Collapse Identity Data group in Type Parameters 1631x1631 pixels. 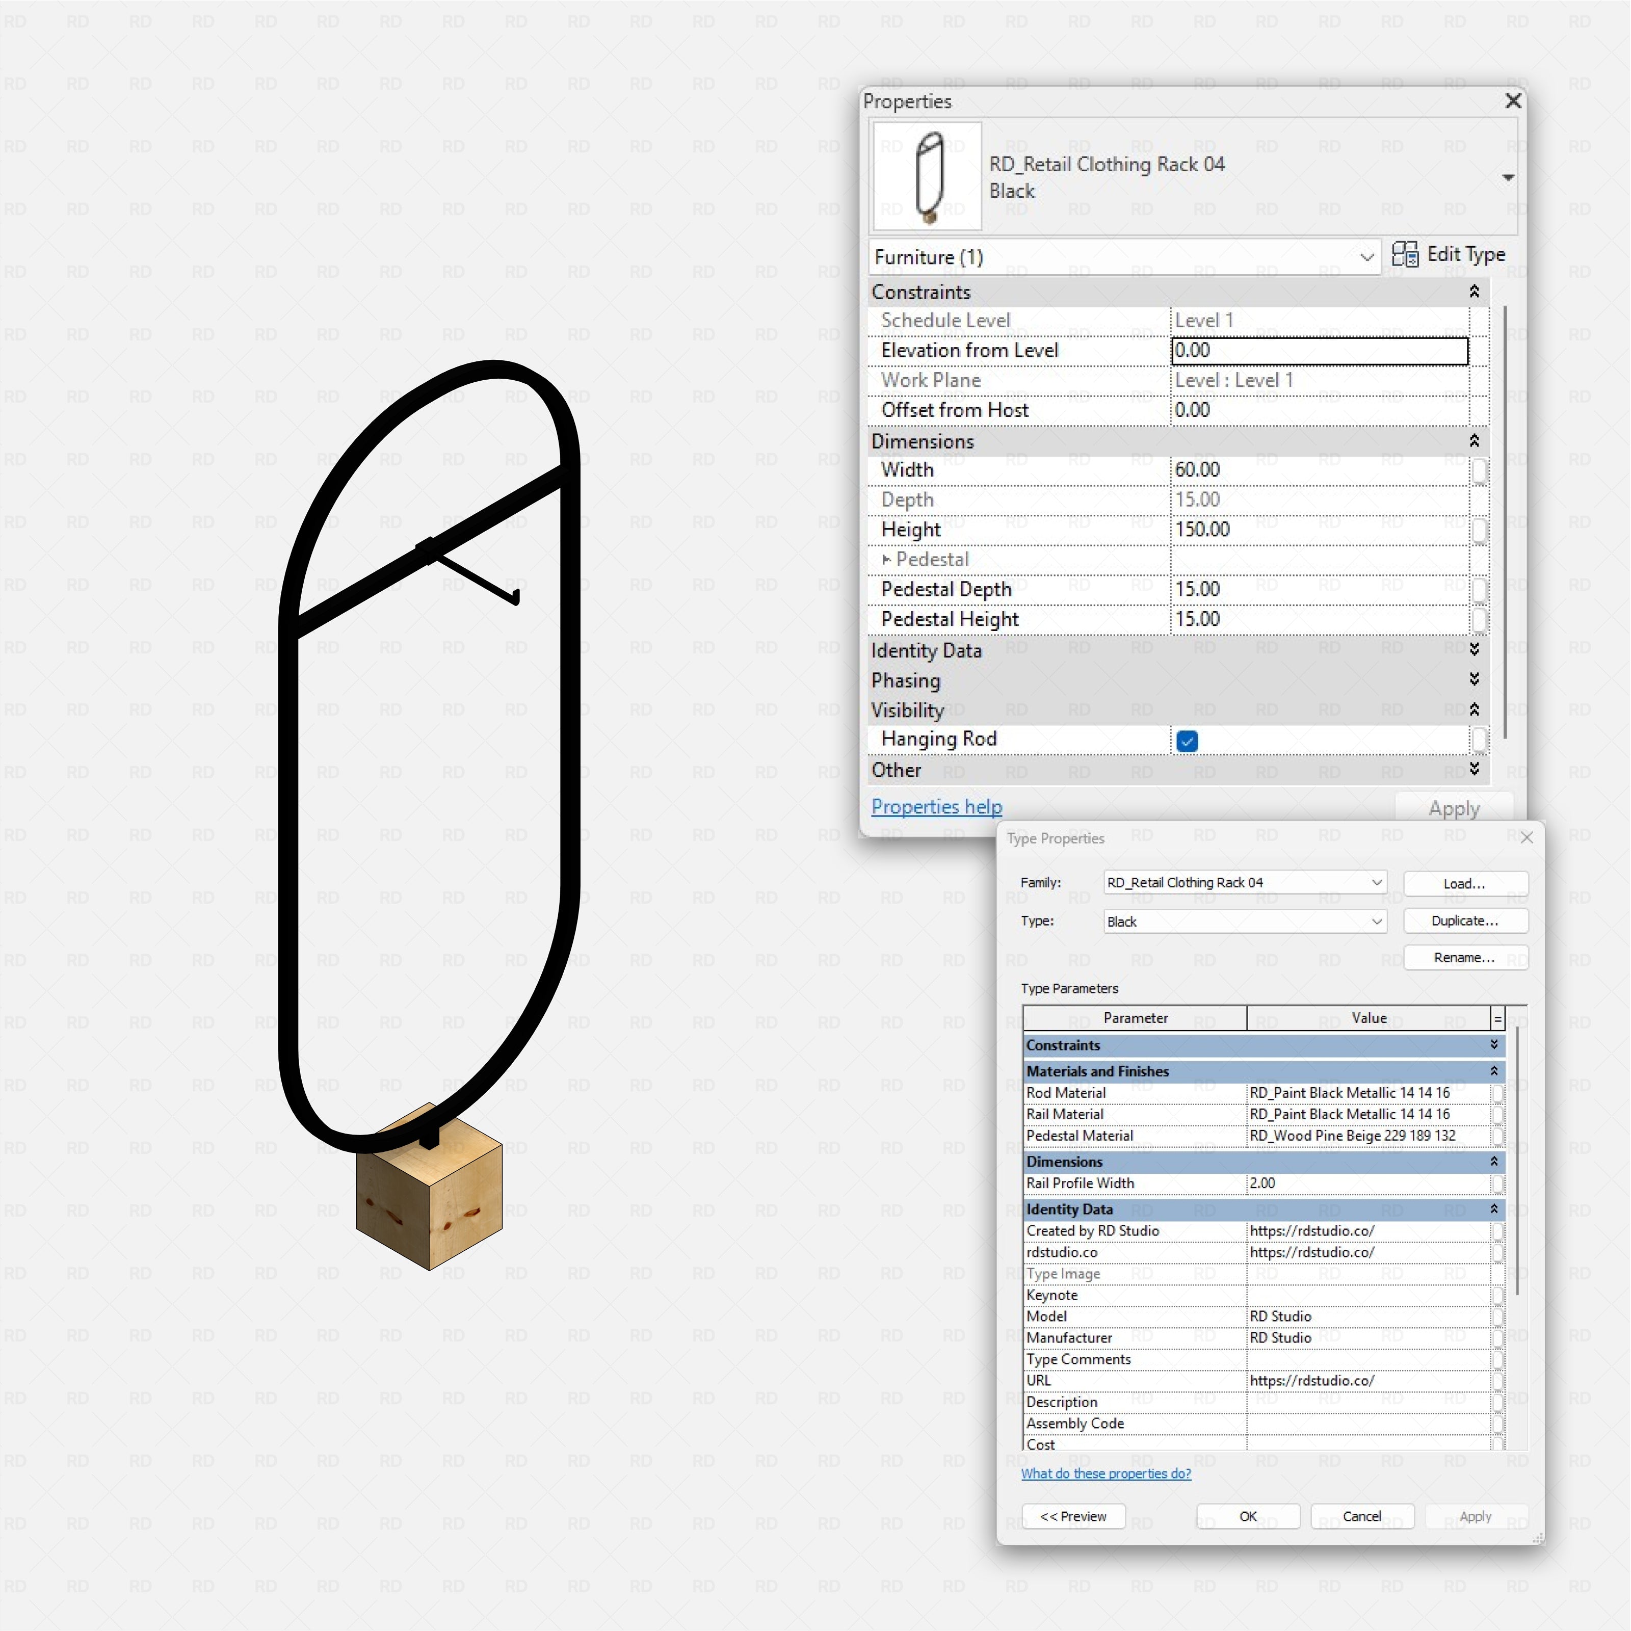(x=1493, y=1209)
